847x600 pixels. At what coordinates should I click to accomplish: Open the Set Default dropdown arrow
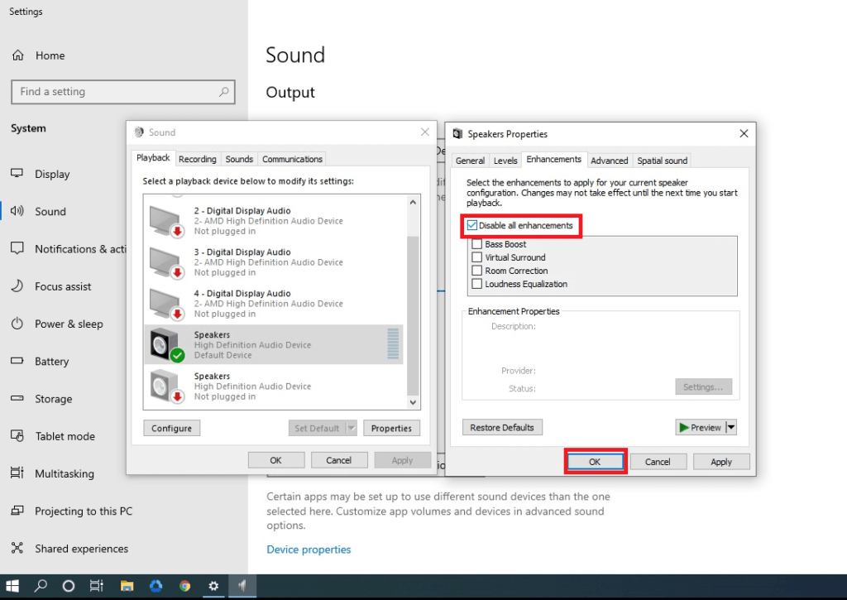350,428
